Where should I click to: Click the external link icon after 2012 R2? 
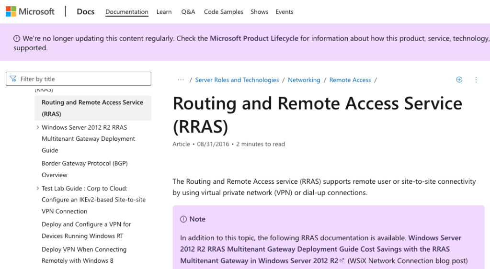(342, 261)
